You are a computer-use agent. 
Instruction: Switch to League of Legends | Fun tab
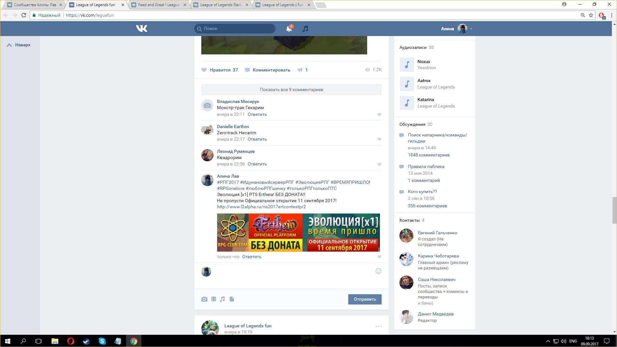click(283, 5)
